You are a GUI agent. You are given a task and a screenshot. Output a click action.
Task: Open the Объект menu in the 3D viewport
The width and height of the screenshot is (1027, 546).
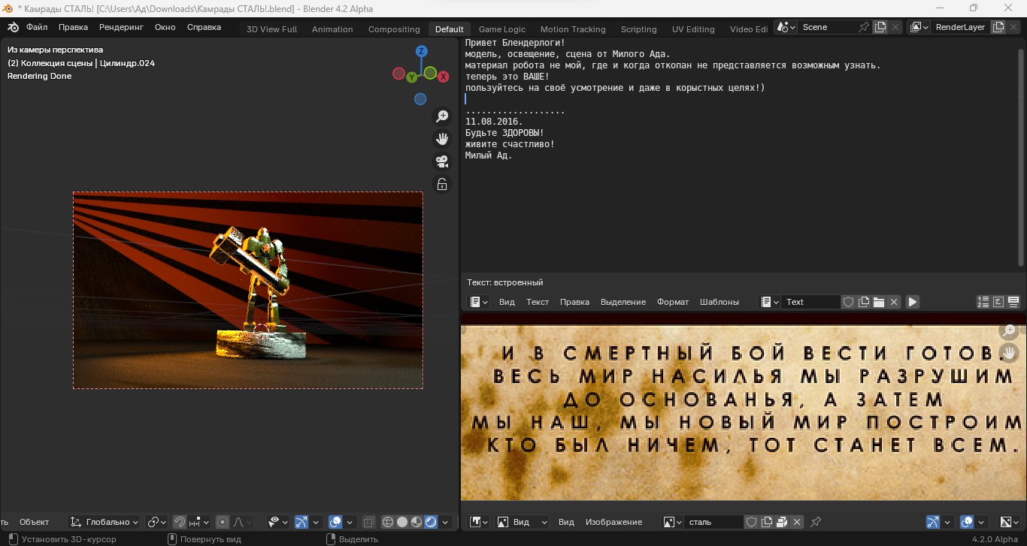(x=35, y=522)
